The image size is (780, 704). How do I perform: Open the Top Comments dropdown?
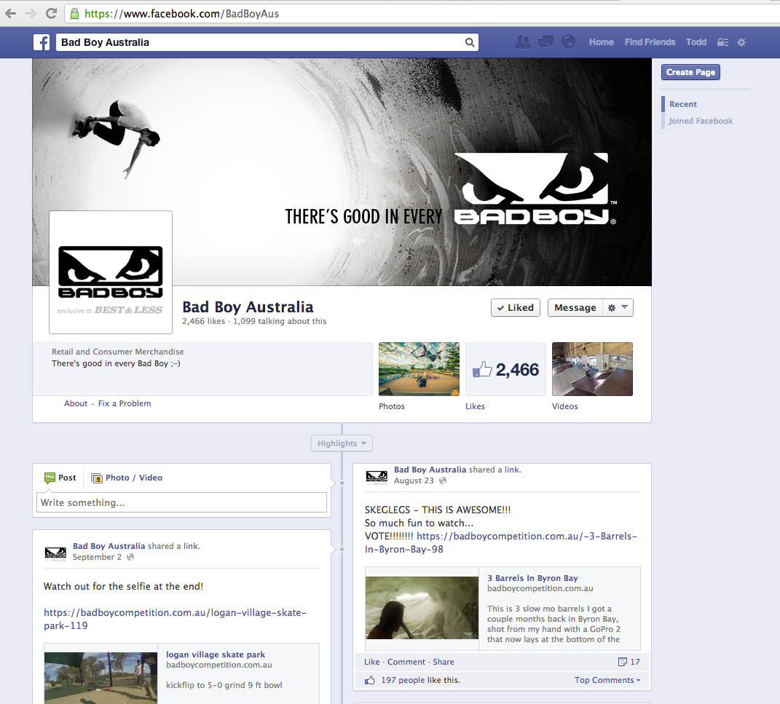(607, 680)
